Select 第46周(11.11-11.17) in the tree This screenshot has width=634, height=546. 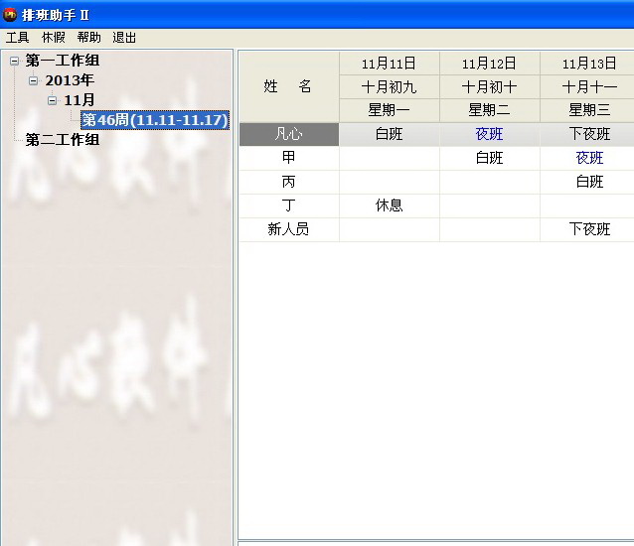click(x=155, y=120)
